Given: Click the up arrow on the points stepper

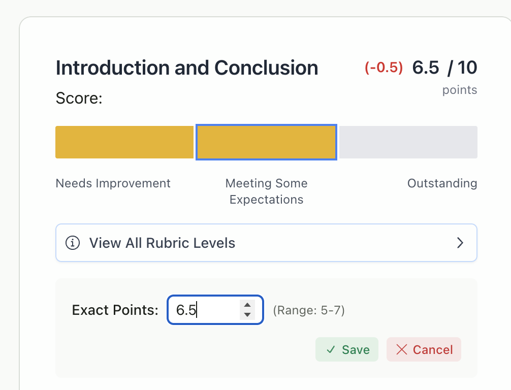Looking at the screenshot, I should coord(247,305).
